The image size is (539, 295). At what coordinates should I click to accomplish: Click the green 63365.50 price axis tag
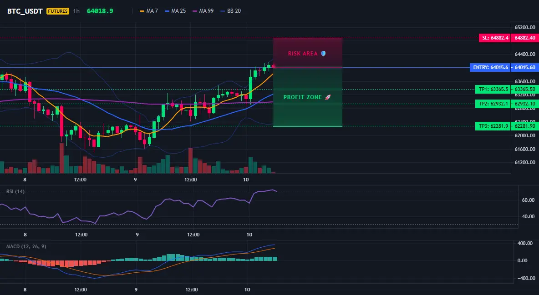(x=525, y=89)
